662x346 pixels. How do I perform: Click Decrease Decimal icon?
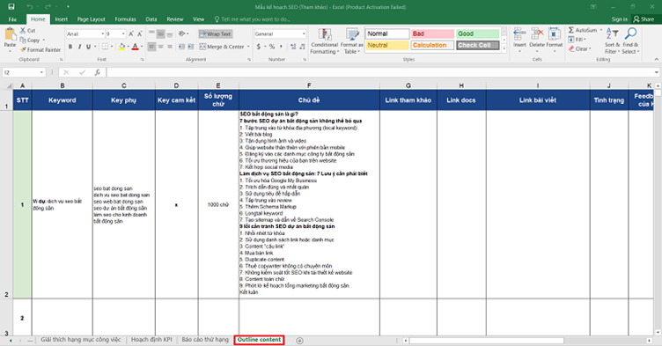[302, 47]
